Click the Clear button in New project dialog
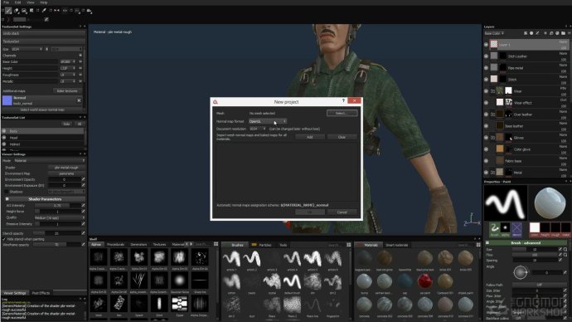 pyautogui.click(x=342, y=137)
